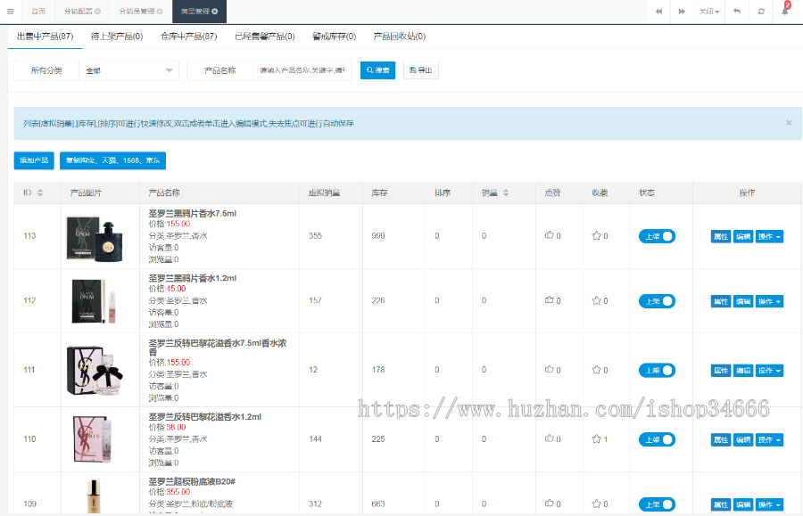
Task: Open the 全部 category dropdown
Action: tap(127, 70)
